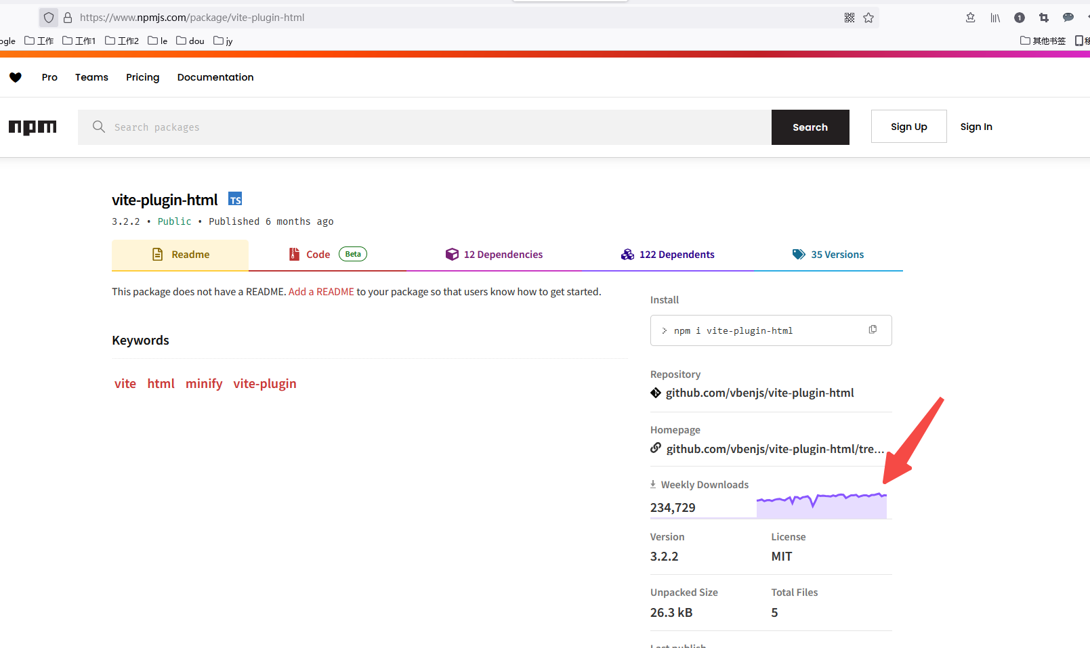
Task: Open the vite keyword link
Action: tap(125, 383)
